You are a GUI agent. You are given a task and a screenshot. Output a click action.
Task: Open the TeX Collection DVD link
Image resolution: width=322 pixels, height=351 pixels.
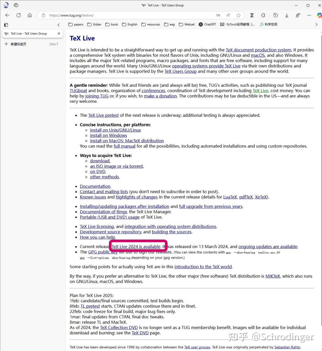[119, 328]
